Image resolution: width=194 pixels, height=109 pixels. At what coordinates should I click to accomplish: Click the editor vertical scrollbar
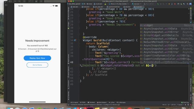[x=189, y=54]
